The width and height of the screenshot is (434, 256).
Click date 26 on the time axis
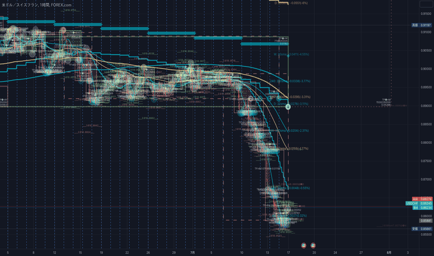148,253
